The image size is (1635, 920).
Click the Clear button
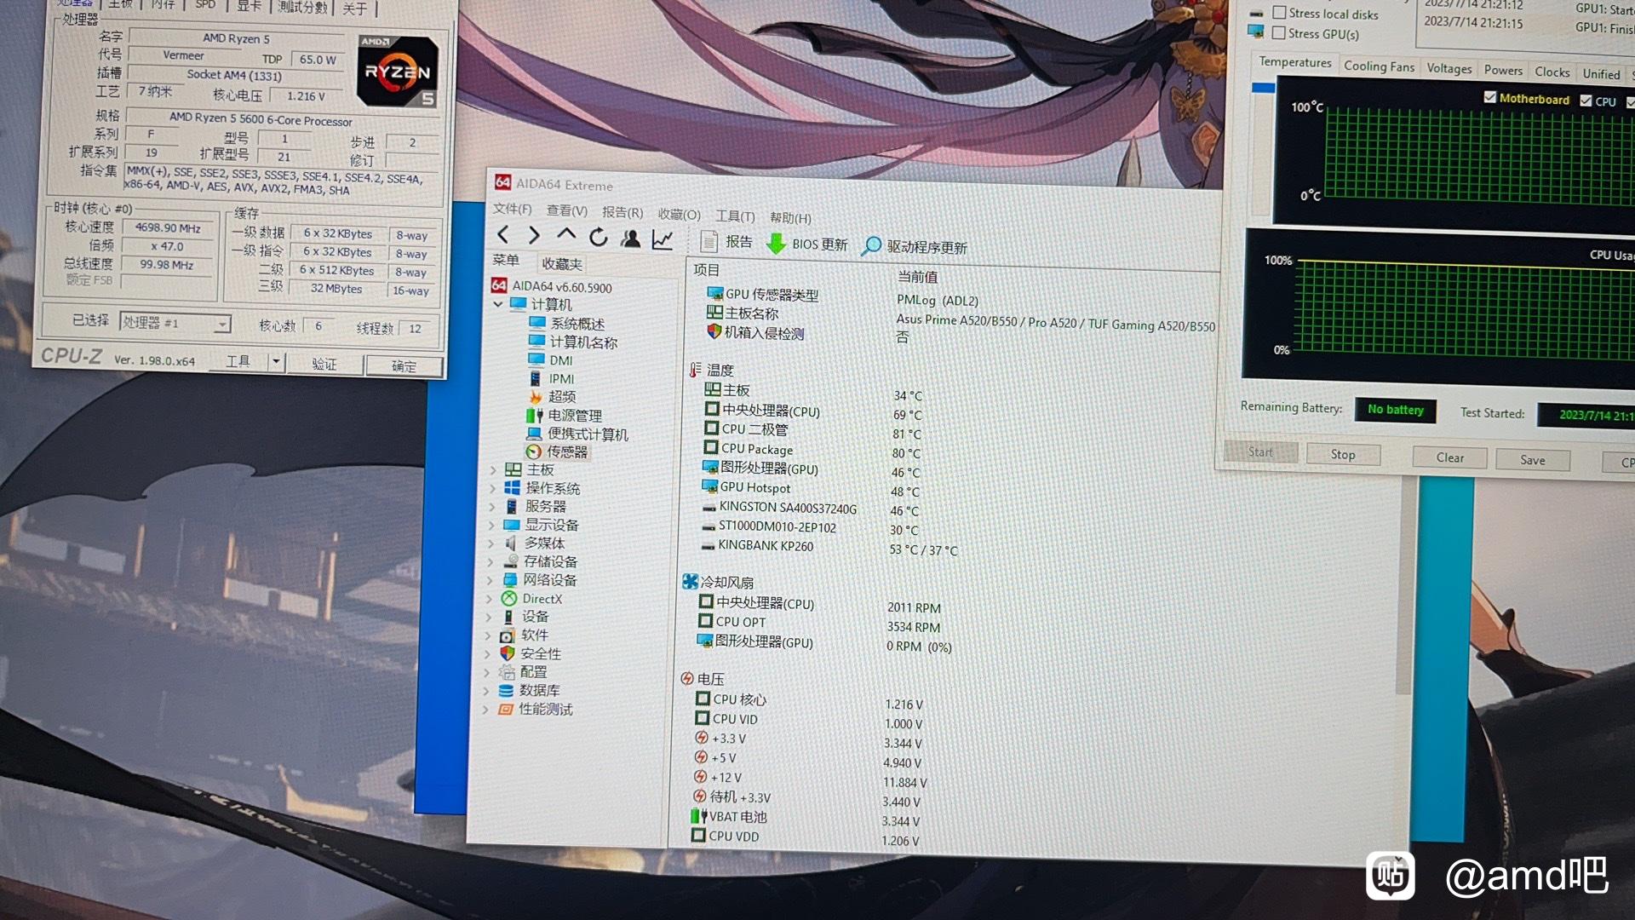click(x=1450, y=458)
